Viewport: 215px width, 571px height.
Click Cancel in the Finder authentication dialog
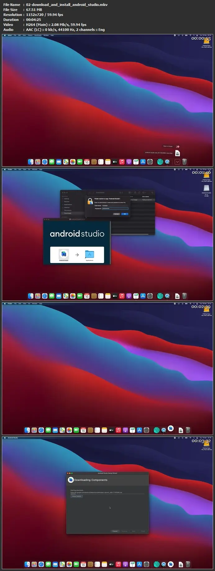[x=117, y=214]
